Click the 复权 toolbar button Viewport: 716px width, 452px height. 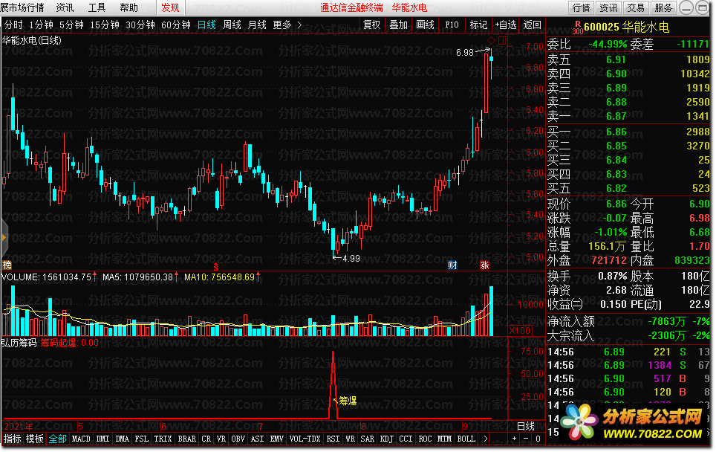pos(371,25)
